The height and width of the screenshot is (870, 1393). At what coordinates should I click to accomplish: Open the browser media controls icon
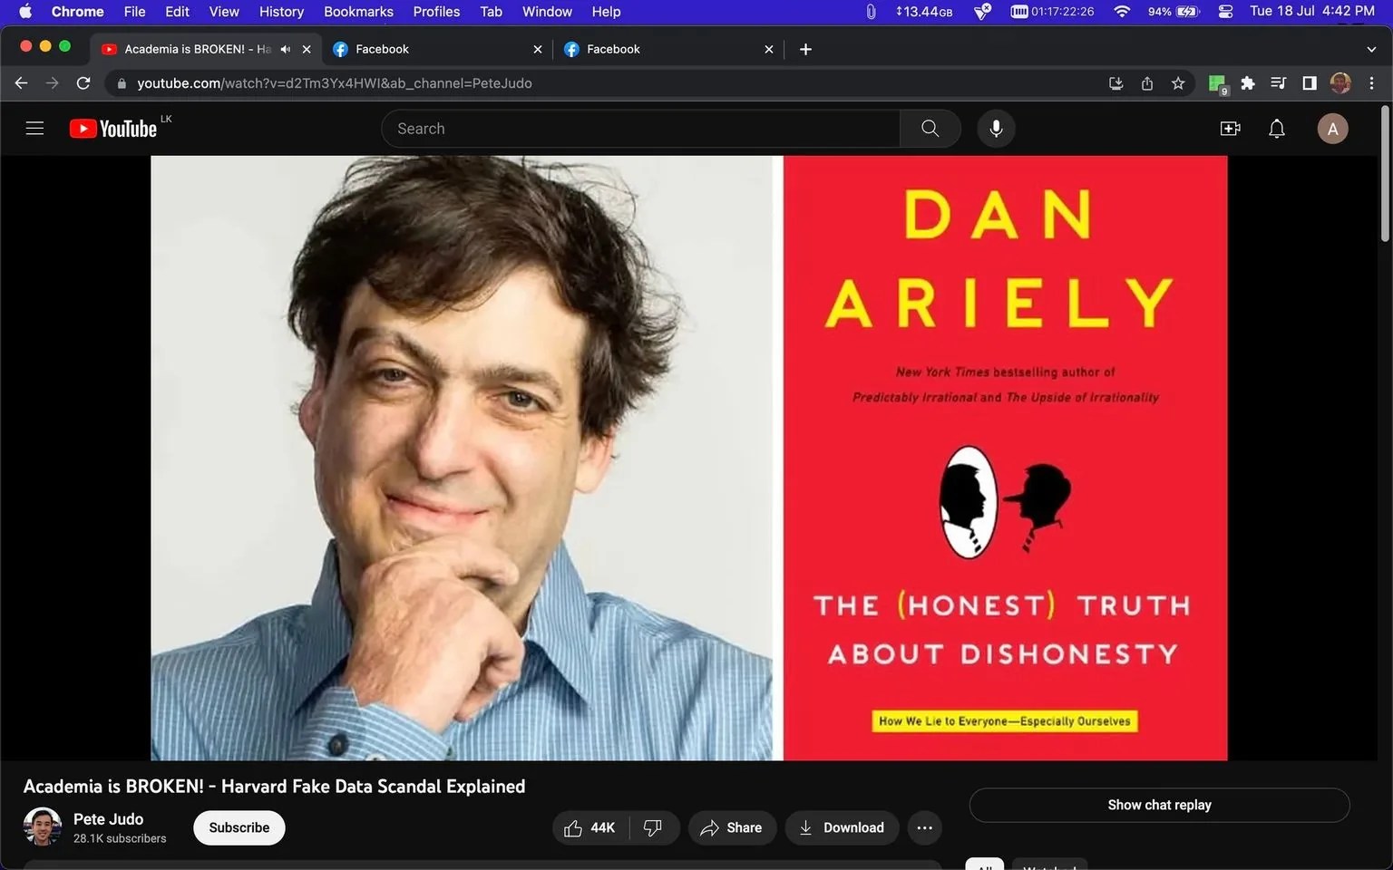pyautogui.click(x=1278, y=82)
